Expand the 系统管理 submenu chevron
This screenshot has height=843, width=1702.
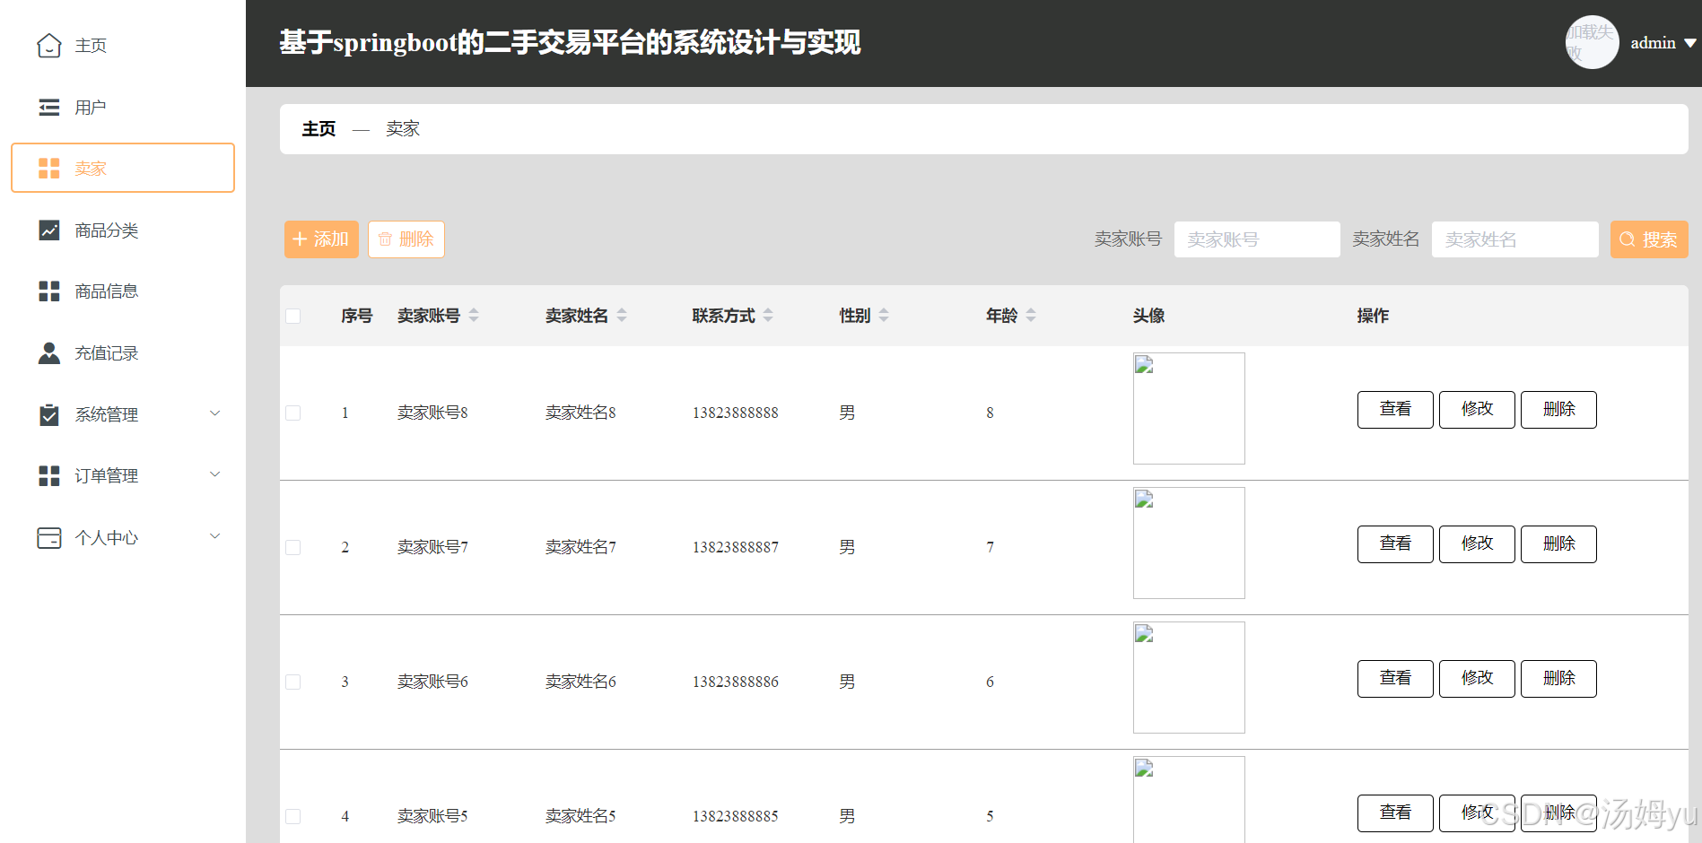215,413
